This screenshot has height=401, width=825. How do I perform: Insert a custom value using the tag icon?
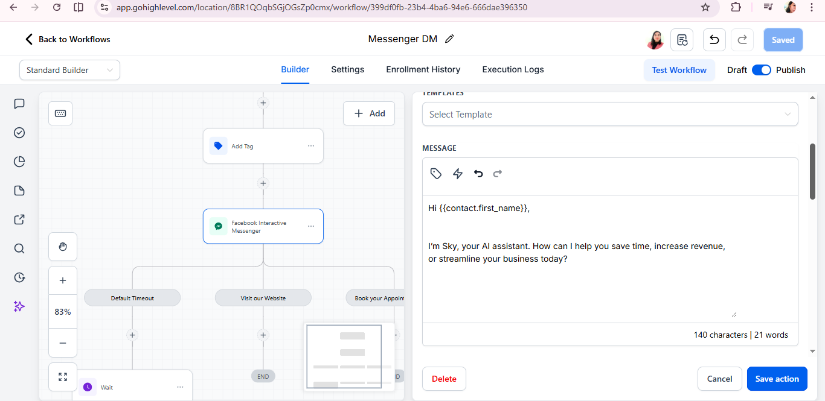pos(435,173)
